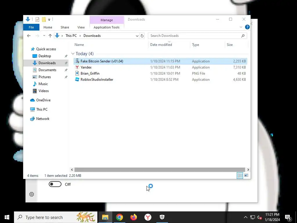This screenshot has height=223, width=297.
Task: Sort by the Date modified column
Action: click(x=161, y=45)
